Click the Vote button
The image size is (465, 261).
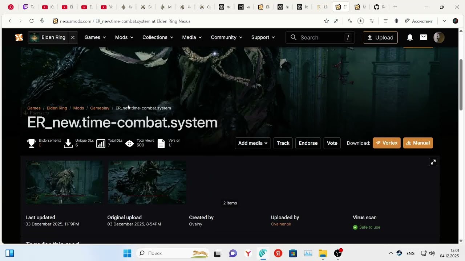click(x=332, y=143)
